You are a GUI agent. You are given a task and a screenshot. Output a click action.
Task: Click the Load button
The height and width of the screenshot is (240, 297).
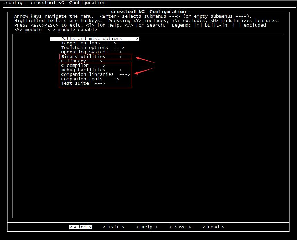coord(213,227)
